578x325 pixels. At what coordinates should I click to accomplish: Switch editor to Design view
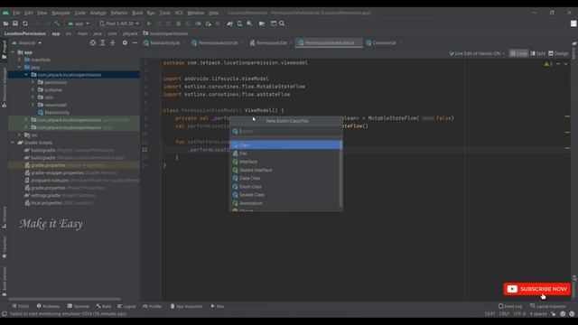point(558,53)
